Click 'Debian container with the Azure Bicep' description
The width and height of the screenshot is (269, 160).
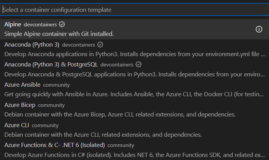(x=120, y=115)
